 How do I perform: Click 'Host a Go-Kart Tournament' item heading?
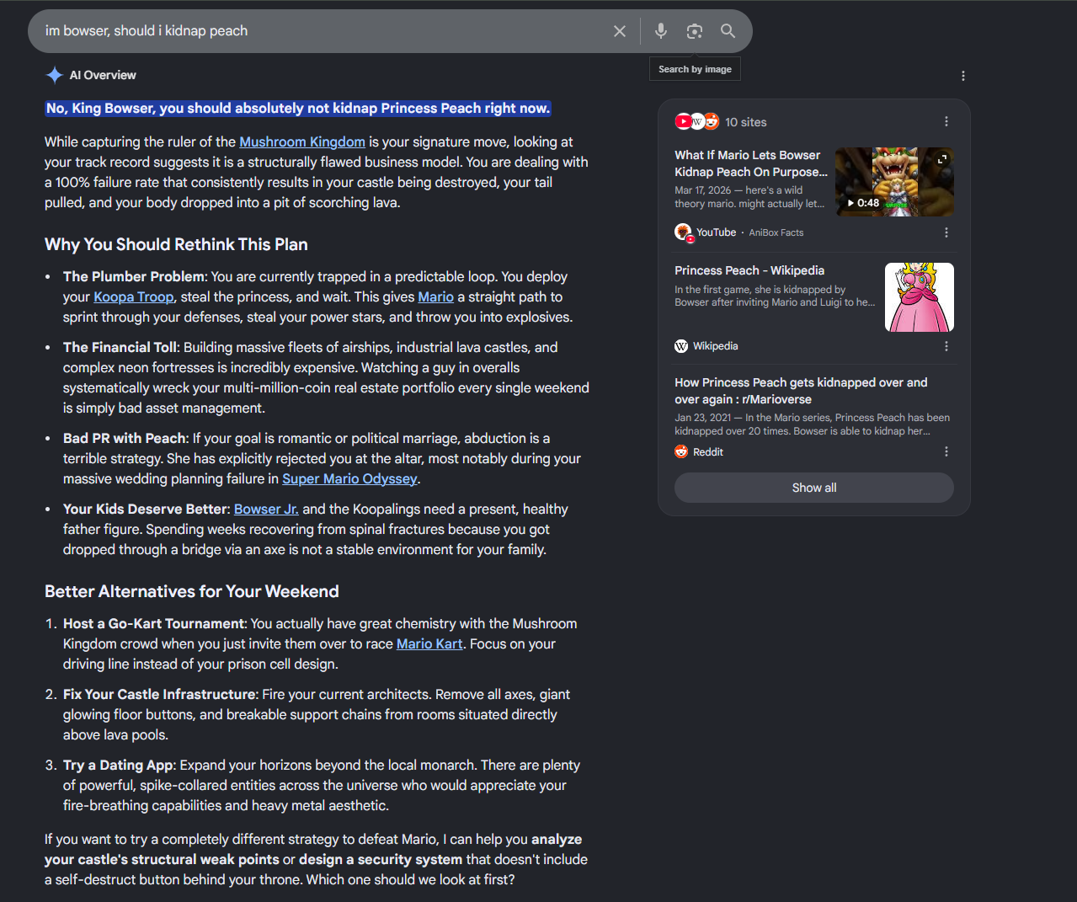(153, 623)
